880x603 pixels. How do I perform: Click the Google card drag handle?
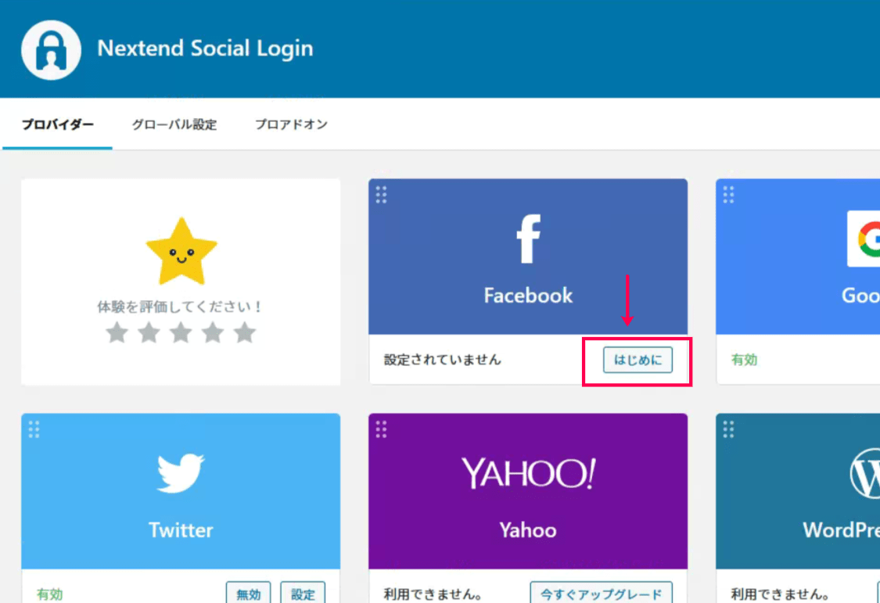point(728,195)
